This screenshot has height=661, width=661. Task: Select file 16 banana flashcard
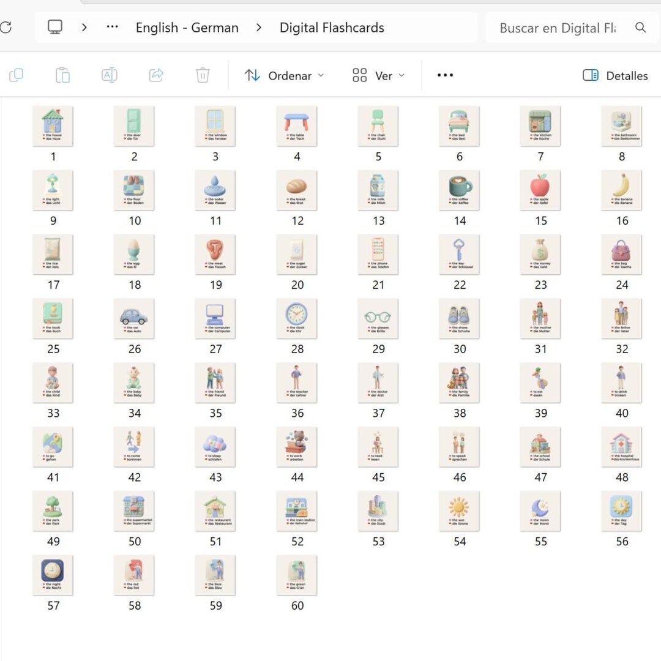(x=622, y=190)
